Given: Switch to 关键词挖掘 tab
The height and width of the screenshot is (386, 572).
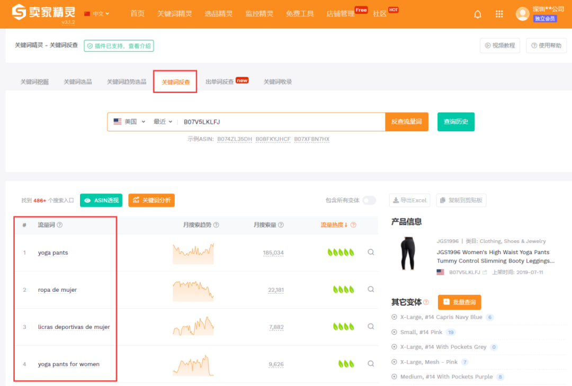Looking at the screenshot, I should click(34, 82).
